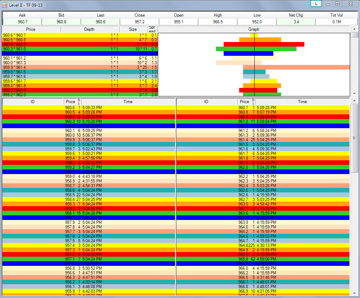
Task: Select the Tot Vol value 0.1M cell
Action: coord(336,22)
